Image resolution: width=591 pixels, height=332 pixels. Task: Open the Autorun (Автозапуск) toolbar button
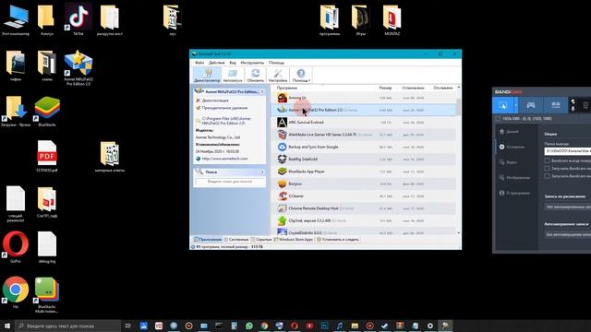pos(233,76)
